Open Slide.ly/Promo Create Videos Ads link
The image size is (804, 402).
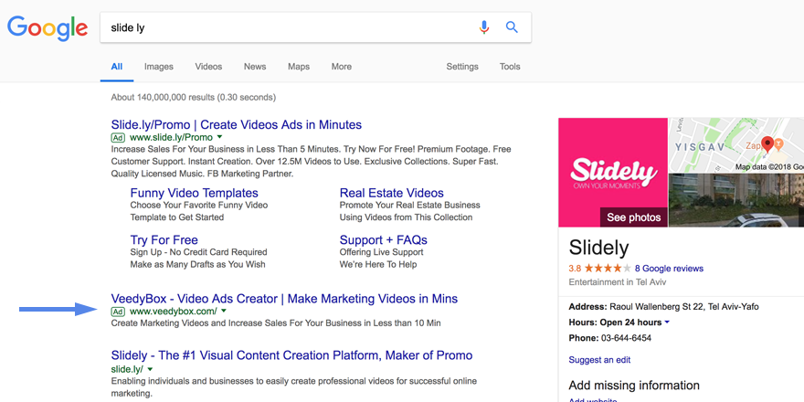tap(237, 124)
